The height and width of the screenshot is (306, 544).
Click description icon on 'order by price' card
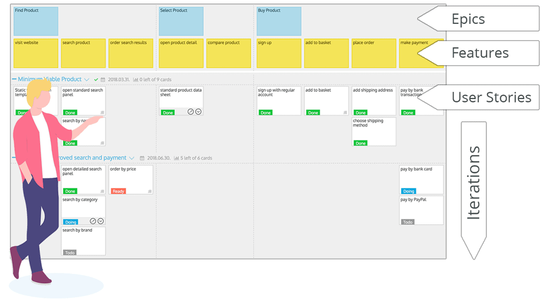(x=150, y=191)
